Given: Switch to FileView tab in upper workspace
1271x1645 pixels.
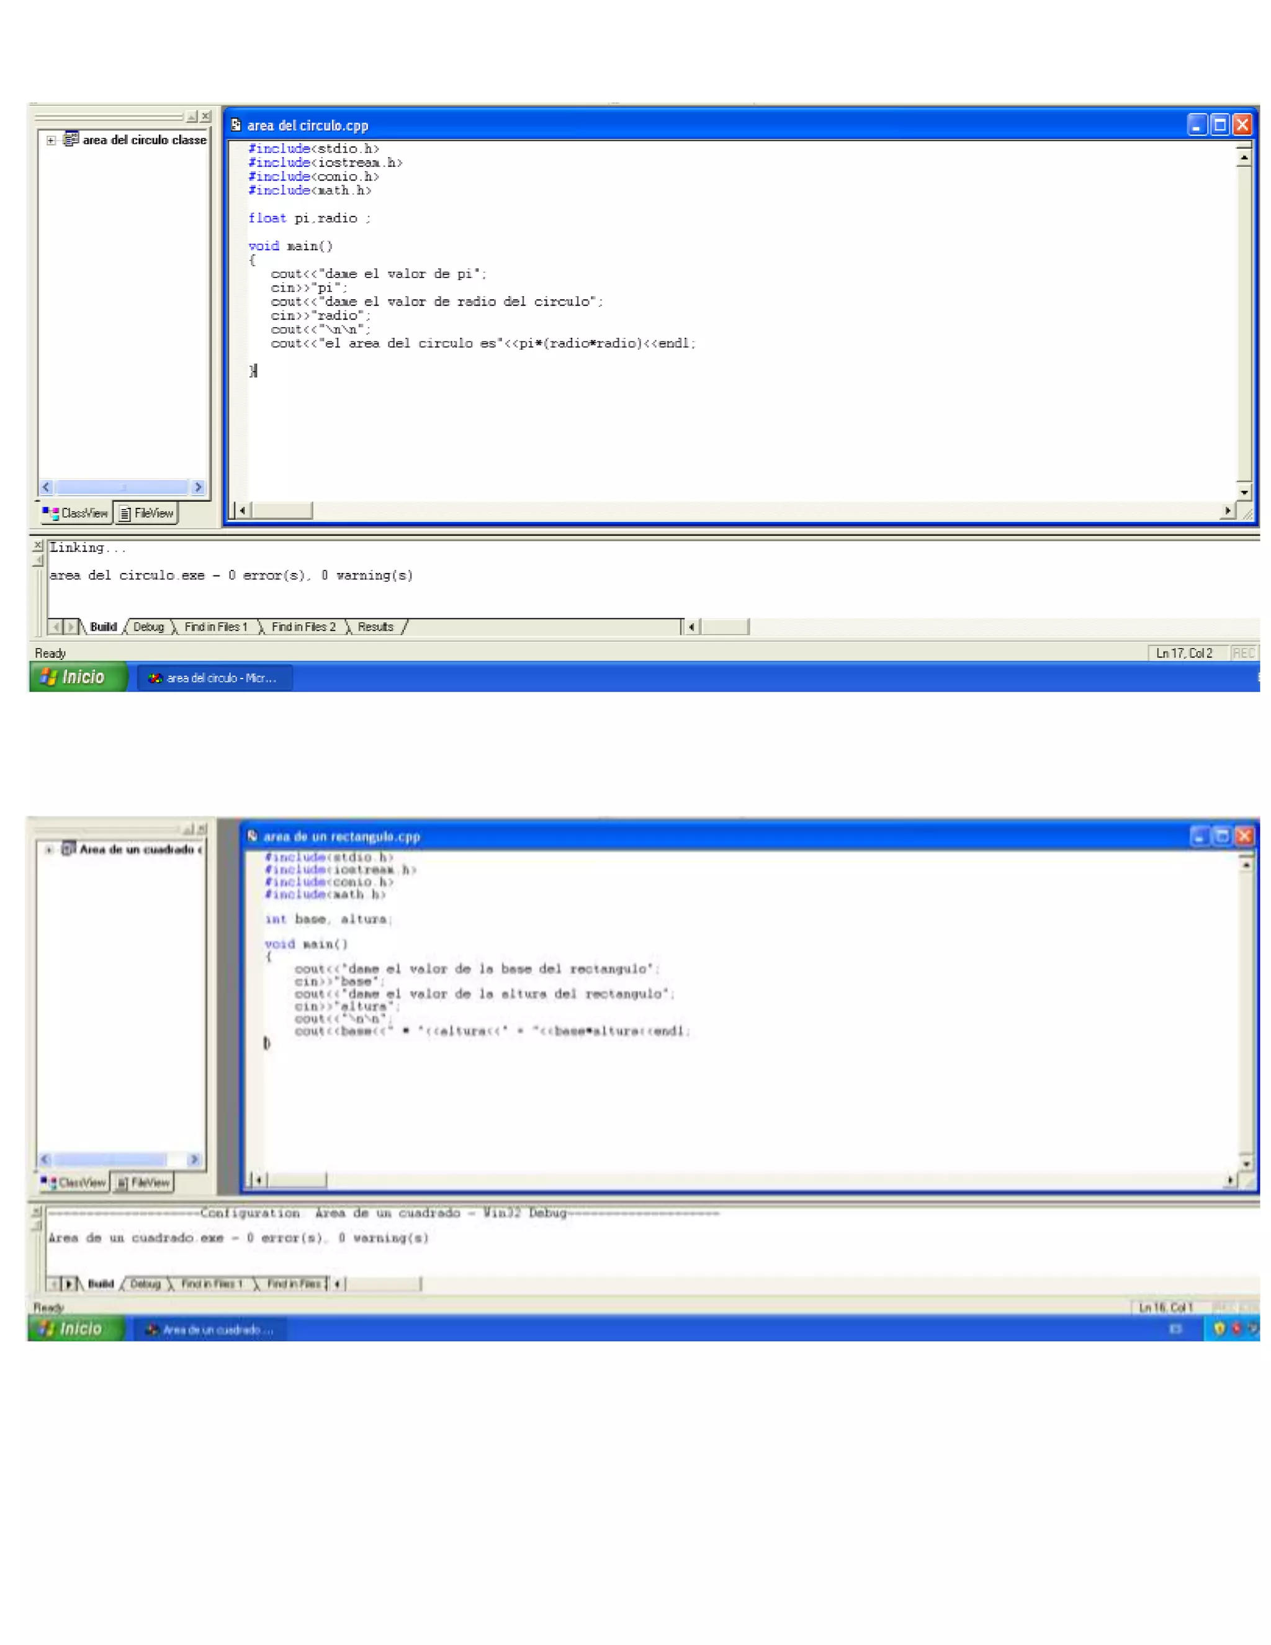Looking at the screenshot, I should [147, 514].
